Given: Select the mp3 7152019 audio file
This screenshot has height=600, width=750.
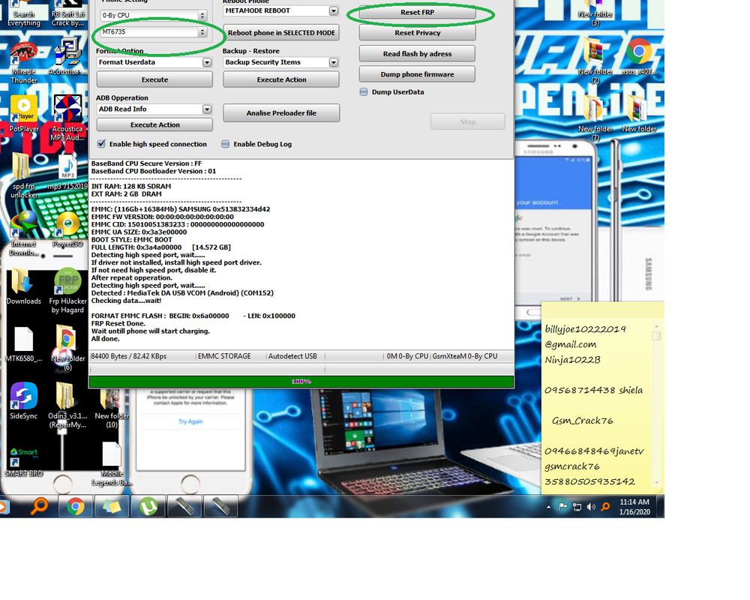Looking at the screenshot, I should (67, 171).
